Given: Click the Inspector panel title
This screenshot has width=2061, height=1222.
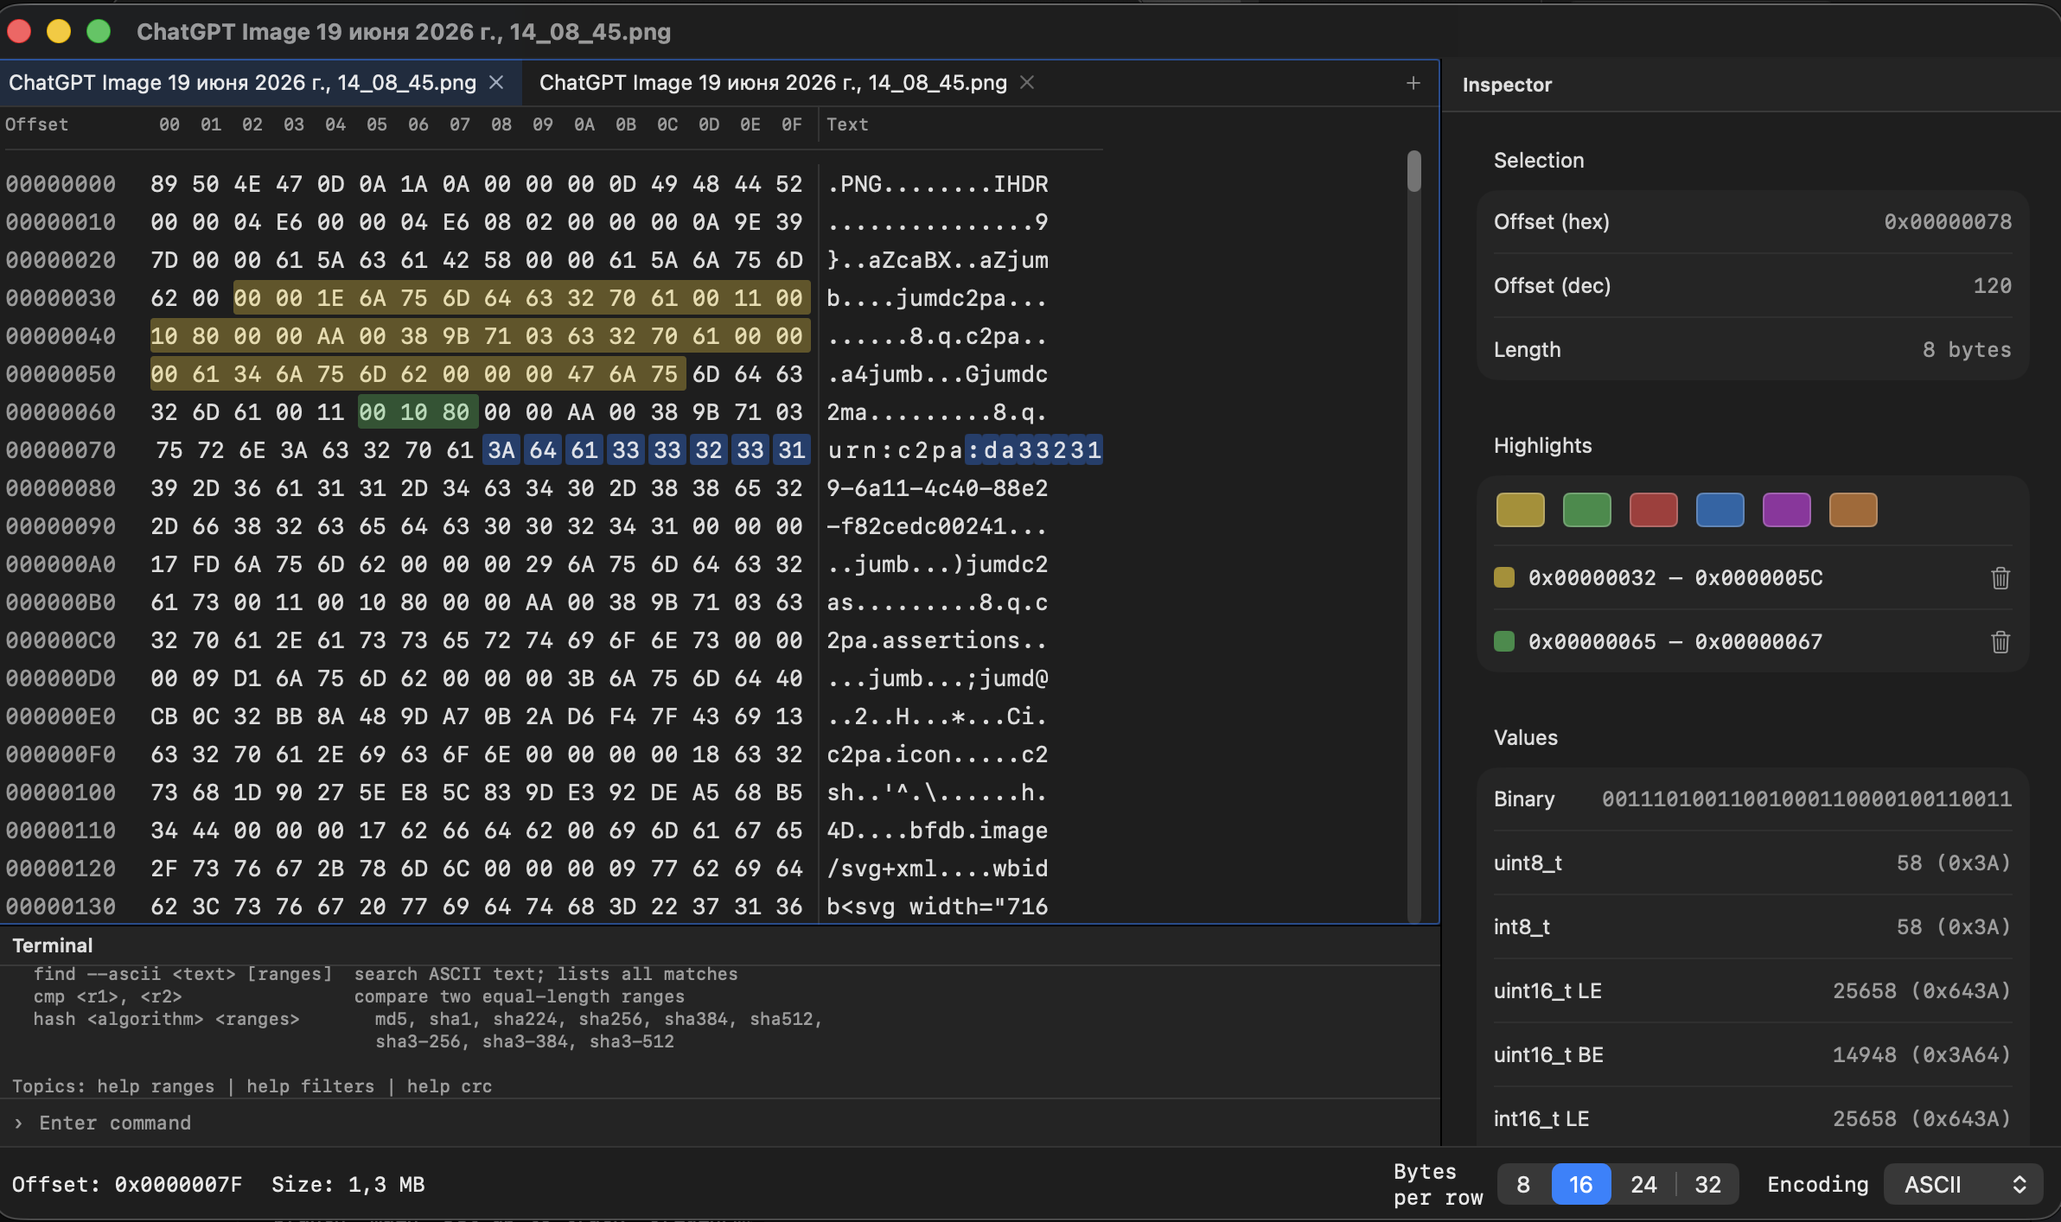Looking at the screenshot, I should [x=1507, y=85].
